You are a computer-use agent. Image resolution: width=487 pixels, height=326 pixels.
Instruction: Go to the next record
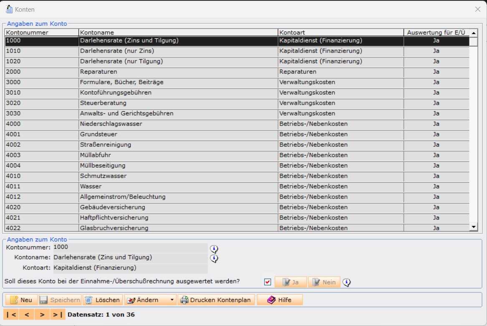tap(42, 314)
